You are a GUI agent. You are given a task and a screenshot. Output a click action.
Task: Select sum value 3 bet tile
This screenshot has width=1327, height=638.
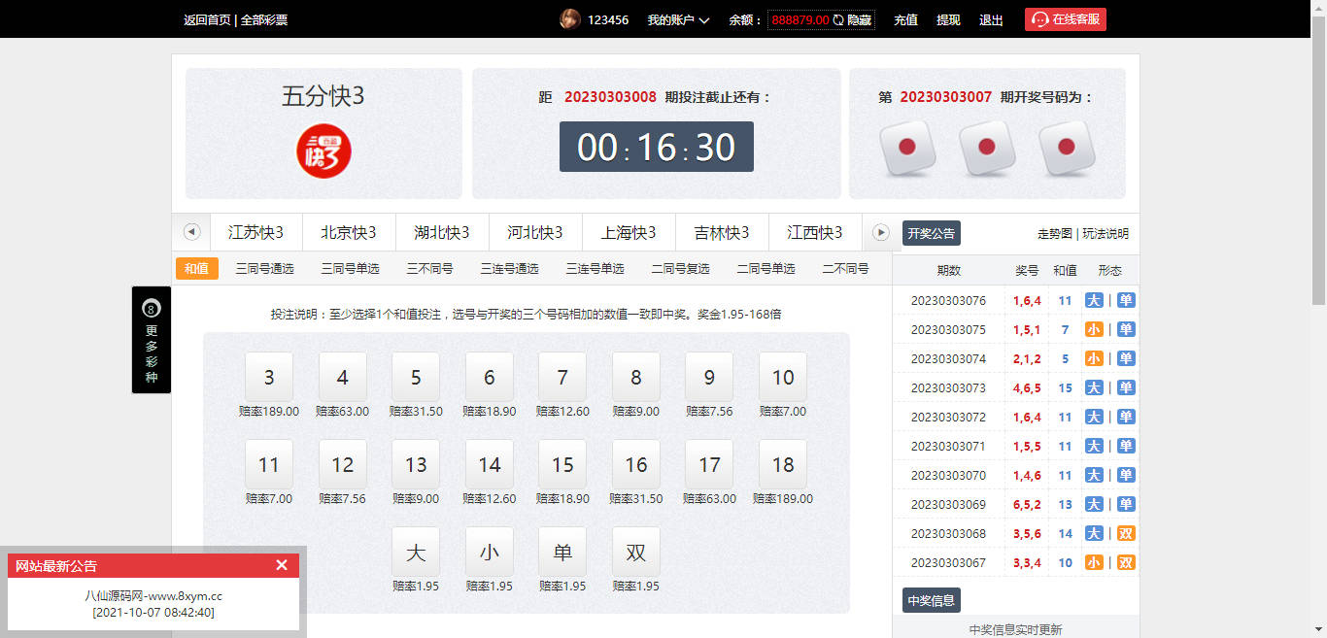(269, 377)
